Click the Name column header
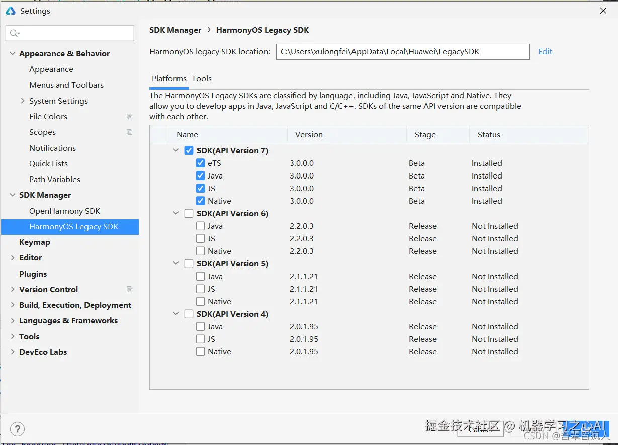This screenshot has height=445, width=618. (x=228, y=134)
